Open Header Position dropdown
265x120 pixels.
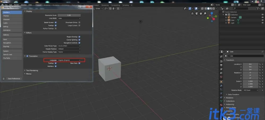(69, 49)
